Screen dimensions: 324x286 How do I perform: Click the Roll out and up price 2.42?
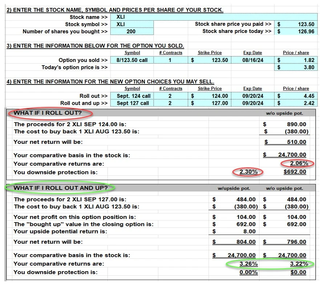coord(296,103)
